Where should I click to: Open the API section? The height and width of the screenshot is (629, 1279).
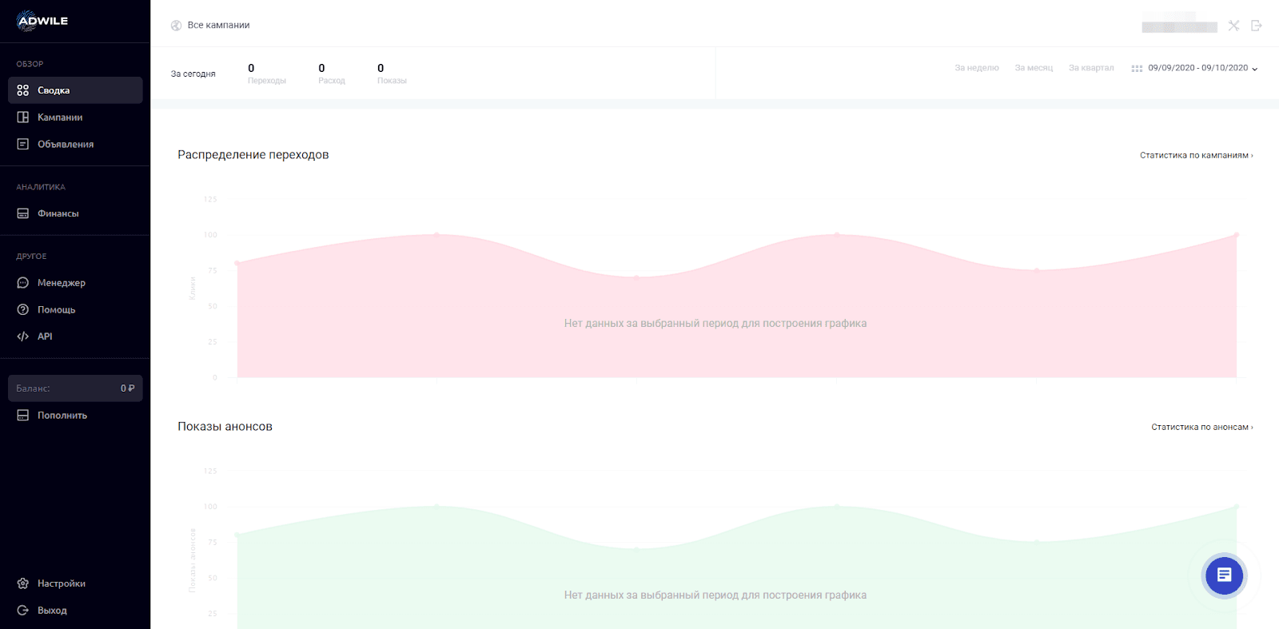45,336
